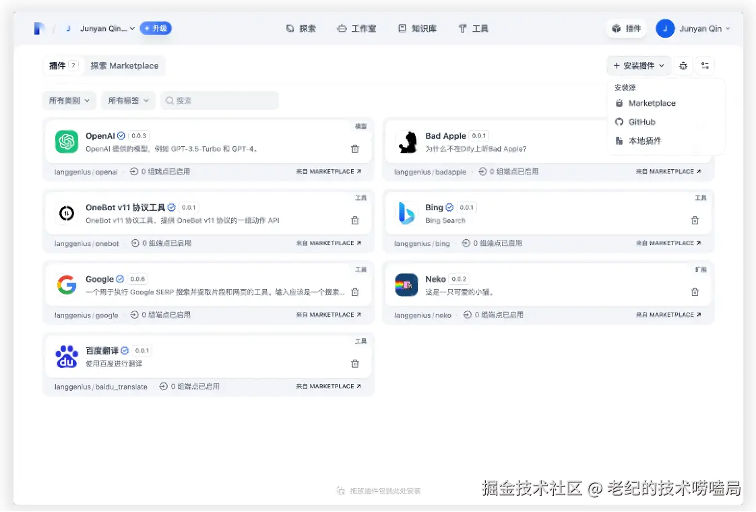Click the OpenAI plugin logo
The height and width of the screenshot is (512, 756).
[x=67, y=141]
